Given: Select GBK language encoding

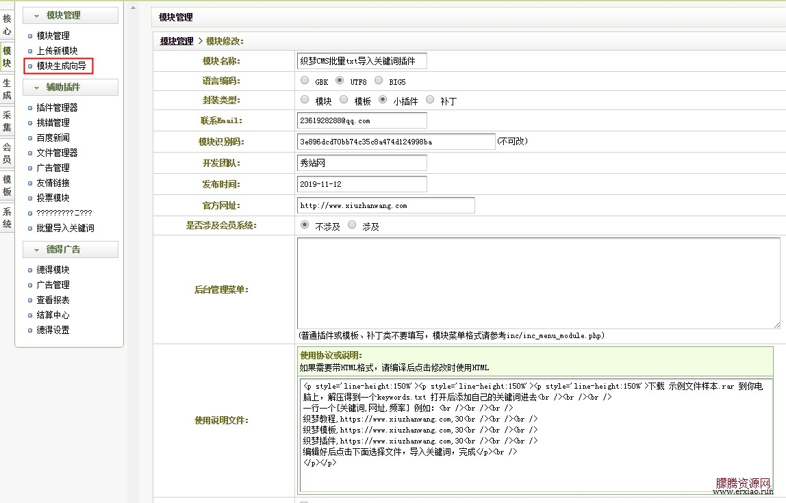Looking at the screenshot, I should point(305,80).
